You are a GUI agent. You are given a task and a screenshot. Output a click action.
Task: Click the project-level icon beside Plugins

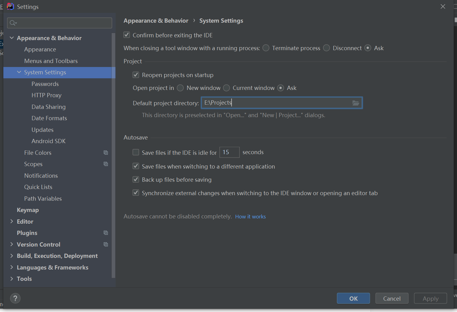click(x=106, y=233)
